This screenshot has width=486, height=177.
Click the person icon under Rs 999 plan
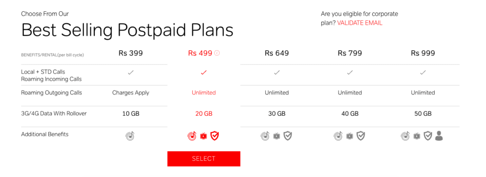(439, 135)
